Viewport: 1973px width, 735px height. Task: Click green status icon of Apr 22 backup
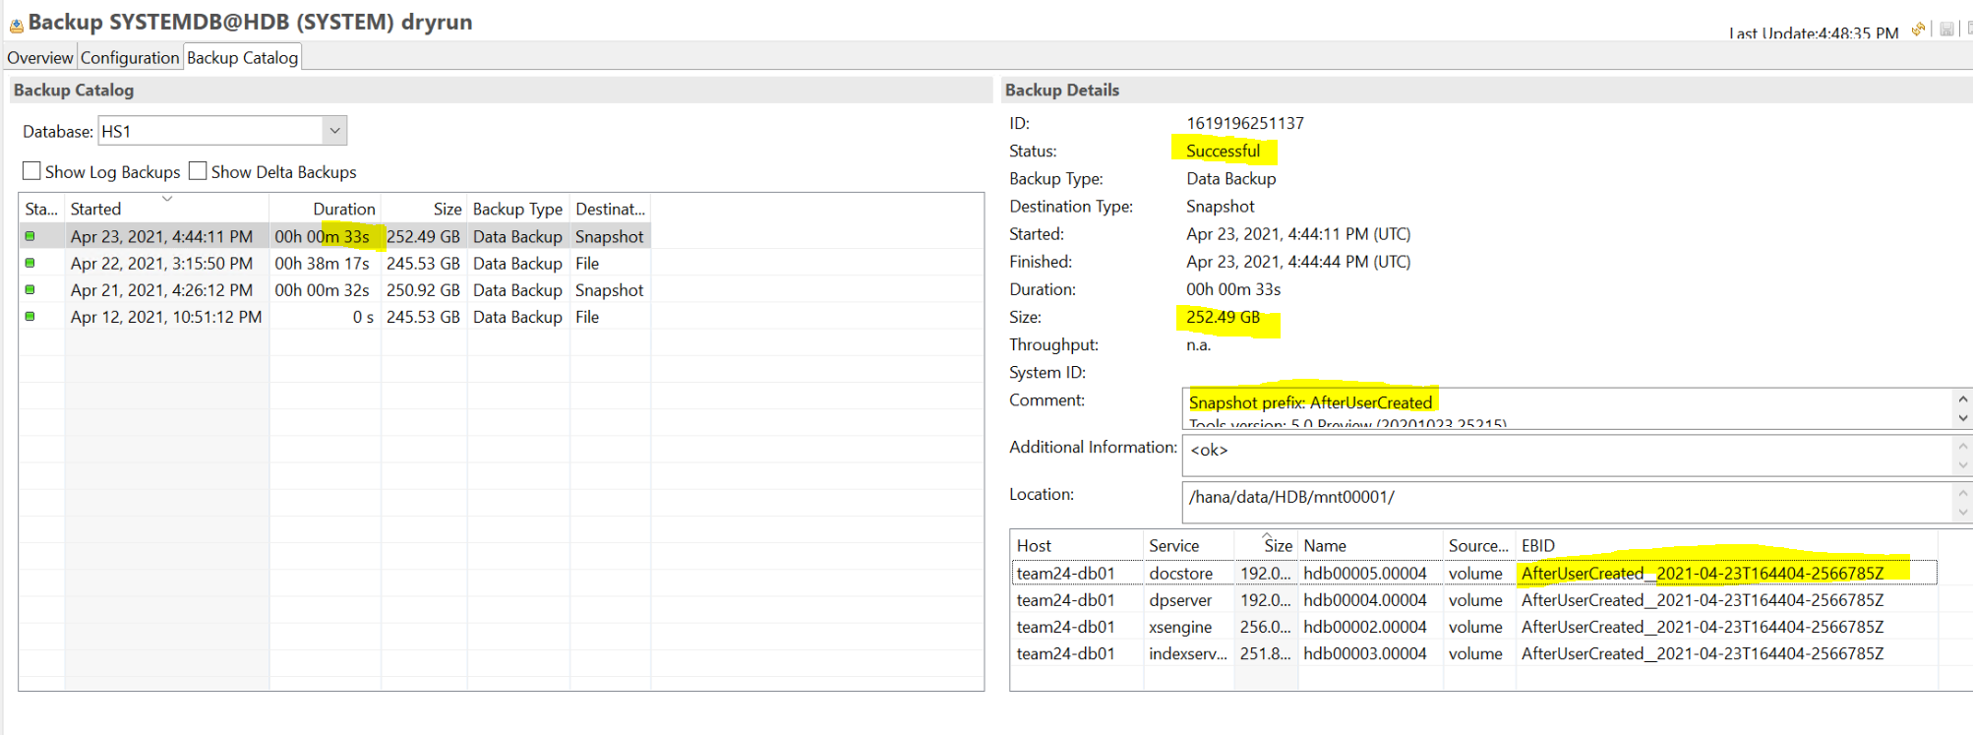click(30, 263)
